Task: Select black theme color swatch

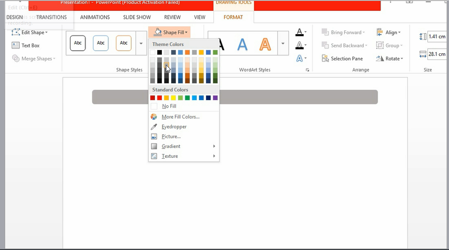Action: 160,52
